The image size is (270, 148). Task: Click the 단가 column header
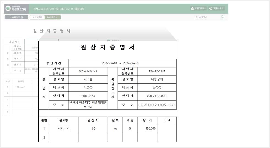coord(147,120)
